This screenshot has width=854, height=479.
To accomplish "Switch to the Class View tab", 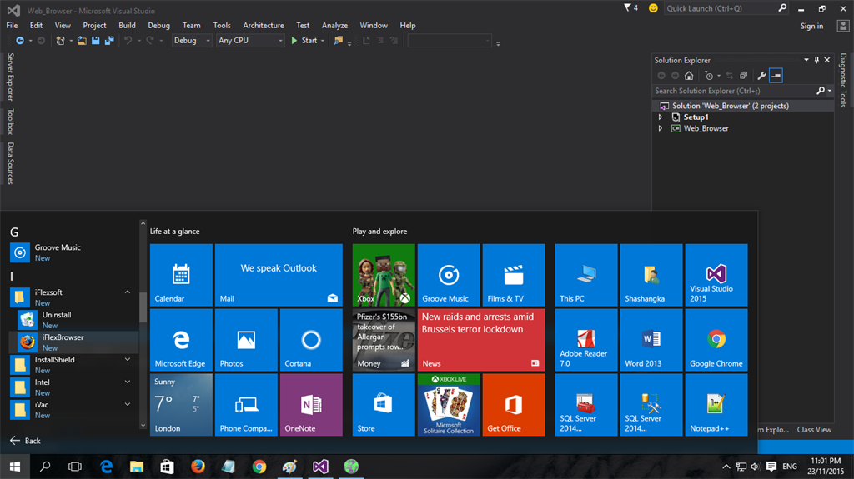I will coord(813,430).
